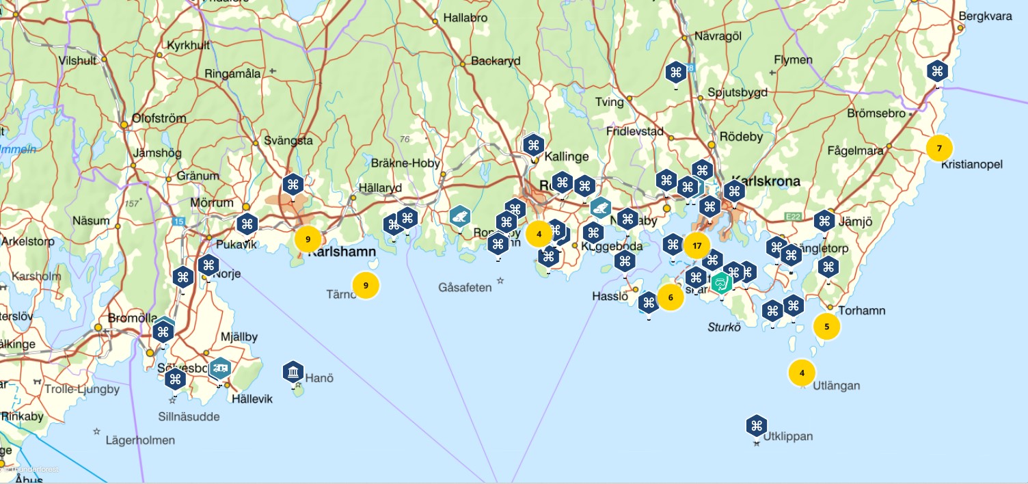Open the blue marker at Utklippan

click(x=756, y=426)
